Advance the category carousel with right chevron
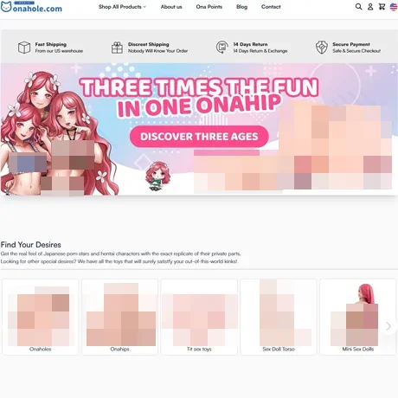Image resolution: width=398 pixels, height=398 pixels. pyautogui.click(x=388, y=326)
